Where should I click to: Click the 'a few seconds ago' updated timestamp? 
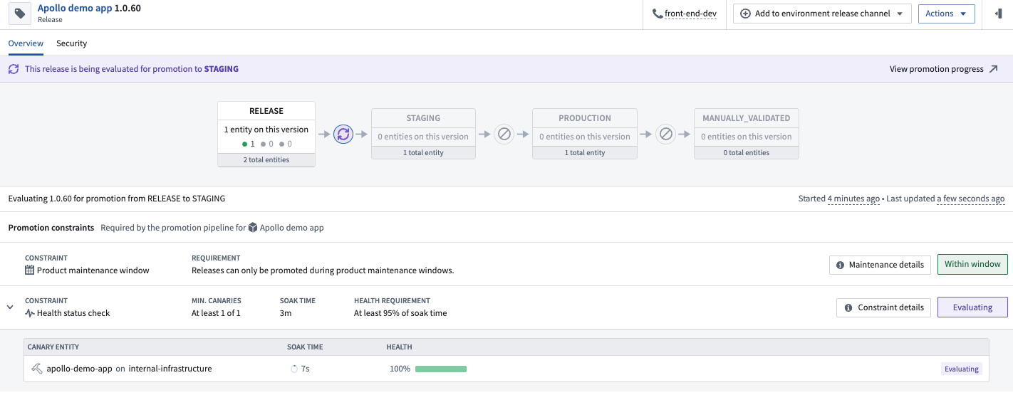(x=970, y=199)
